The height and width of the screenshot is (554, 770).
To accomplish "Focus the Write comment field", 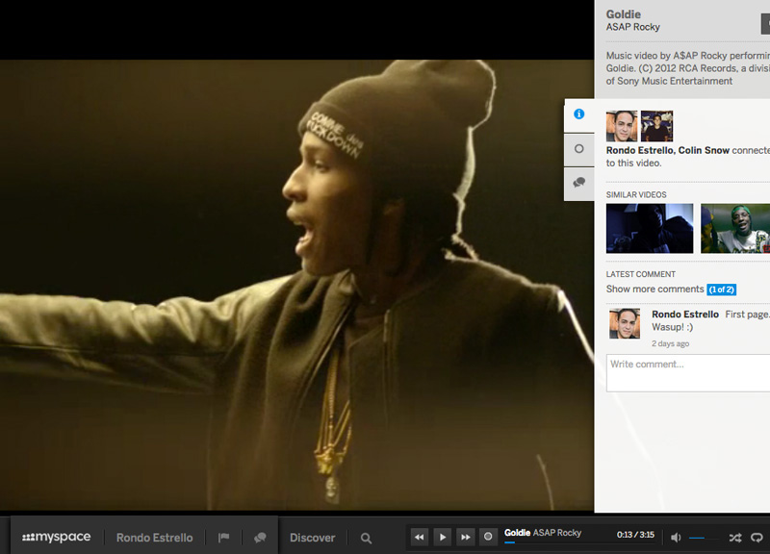I will (x=688, y=373).
